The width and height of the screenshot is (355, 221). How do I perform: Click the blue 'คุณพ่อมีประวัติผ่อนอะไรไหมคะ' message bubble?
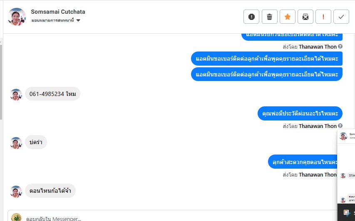pyautogui.click(x=300, y=113)
